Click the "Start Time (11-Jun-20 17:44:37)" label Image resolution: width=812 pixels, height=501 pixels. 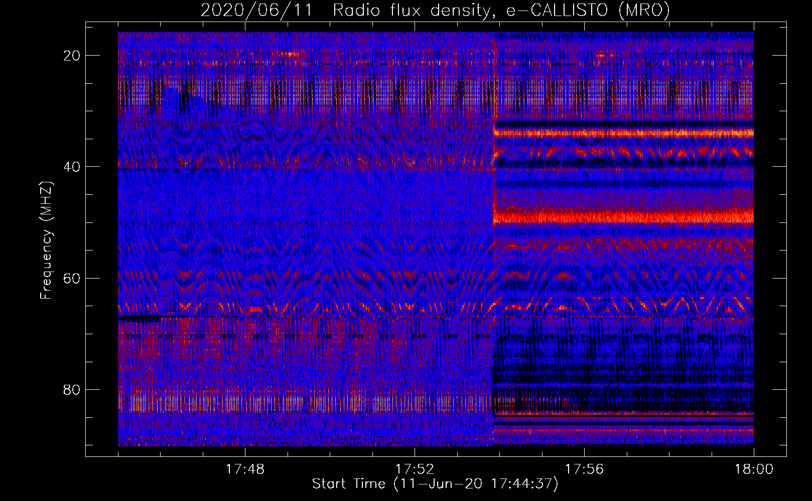[435, 484]
